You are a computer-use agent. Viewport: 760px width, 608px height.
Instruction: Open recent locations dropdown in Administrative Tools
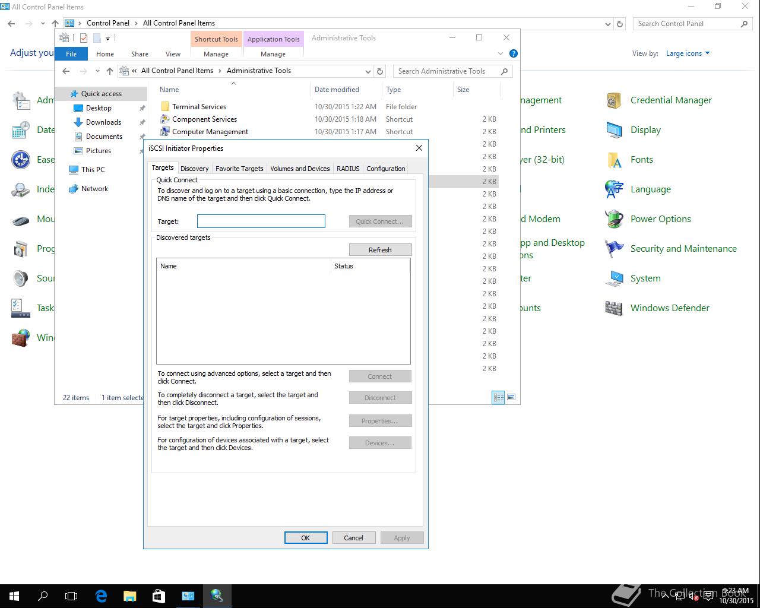click(97, 71)
